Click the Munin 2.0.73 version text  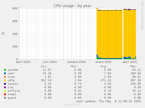(x=72, y=105)
